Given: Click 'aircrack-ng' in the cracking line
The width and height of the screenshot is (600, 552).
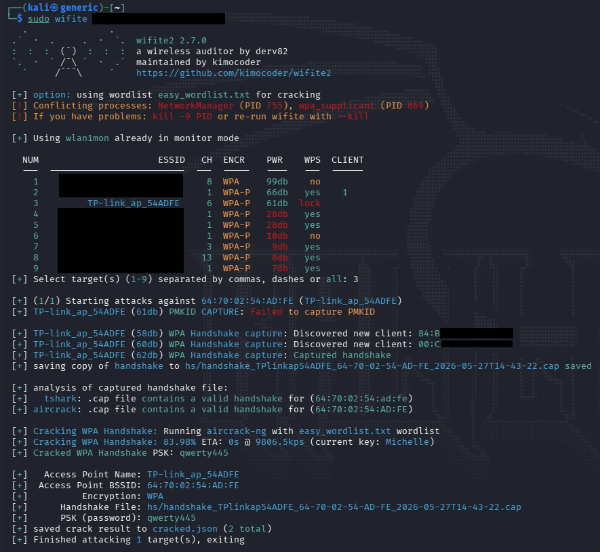Looking at the screenshot, I should (x=237, y=431).
